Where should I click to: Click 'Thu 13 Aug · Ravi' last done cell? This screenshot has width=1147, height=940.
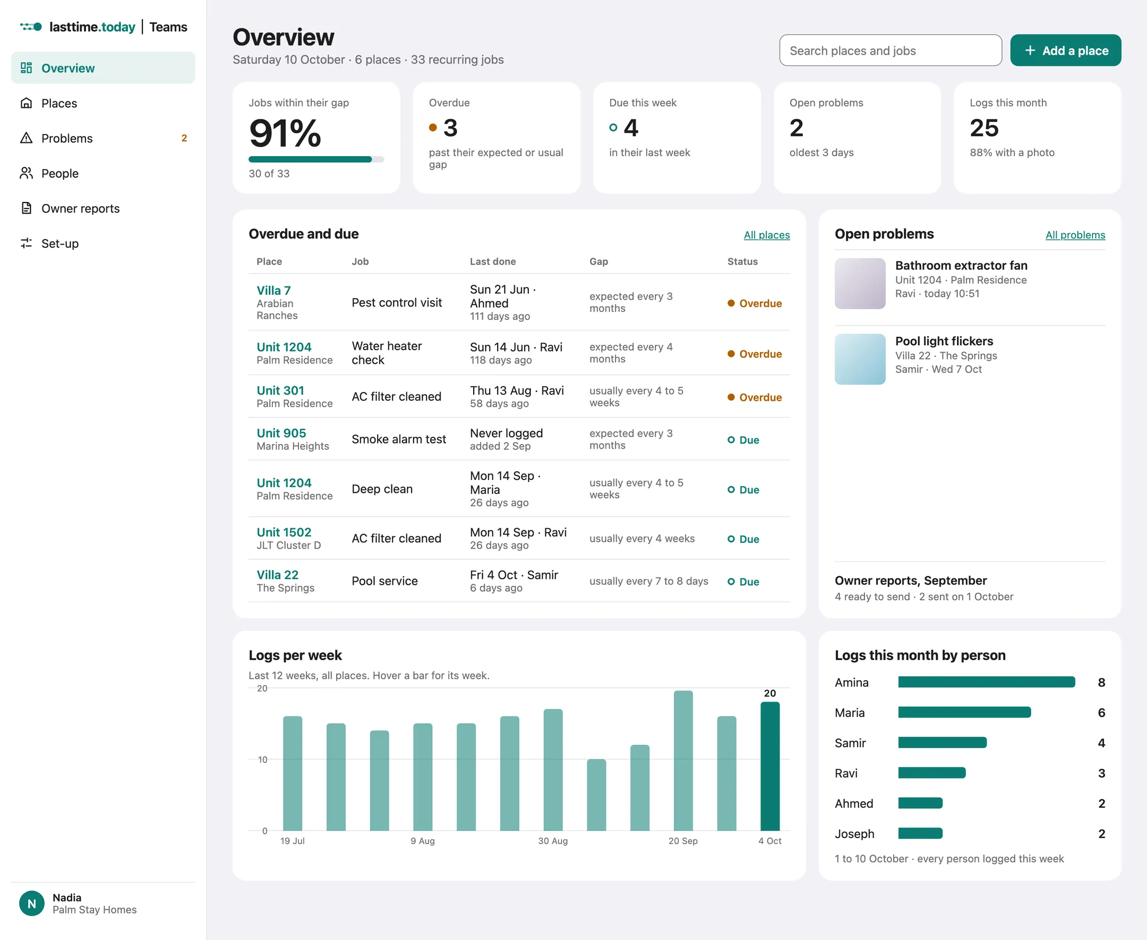pyautogui.click(x=516, y=390)
